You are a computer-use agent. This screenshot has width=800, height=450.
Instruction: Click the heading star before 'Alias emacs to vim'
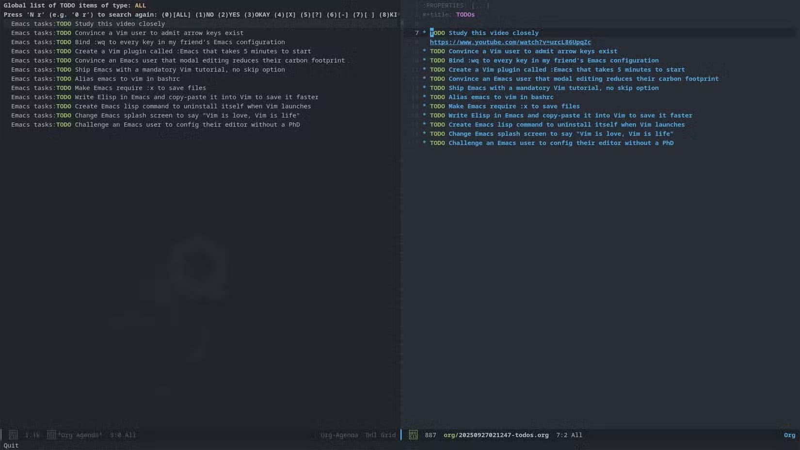pyautogui.click(x=424, y=97)
